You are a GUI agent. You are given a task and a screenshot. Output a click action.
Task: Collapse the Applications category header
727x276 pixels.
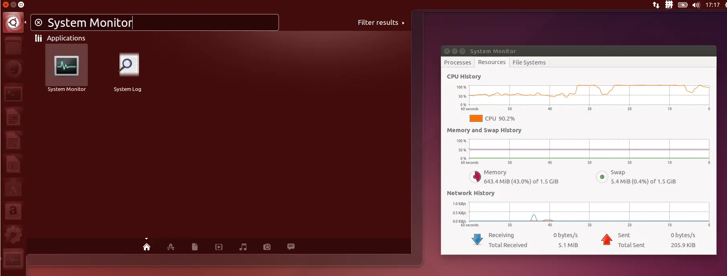pos(60,38)
